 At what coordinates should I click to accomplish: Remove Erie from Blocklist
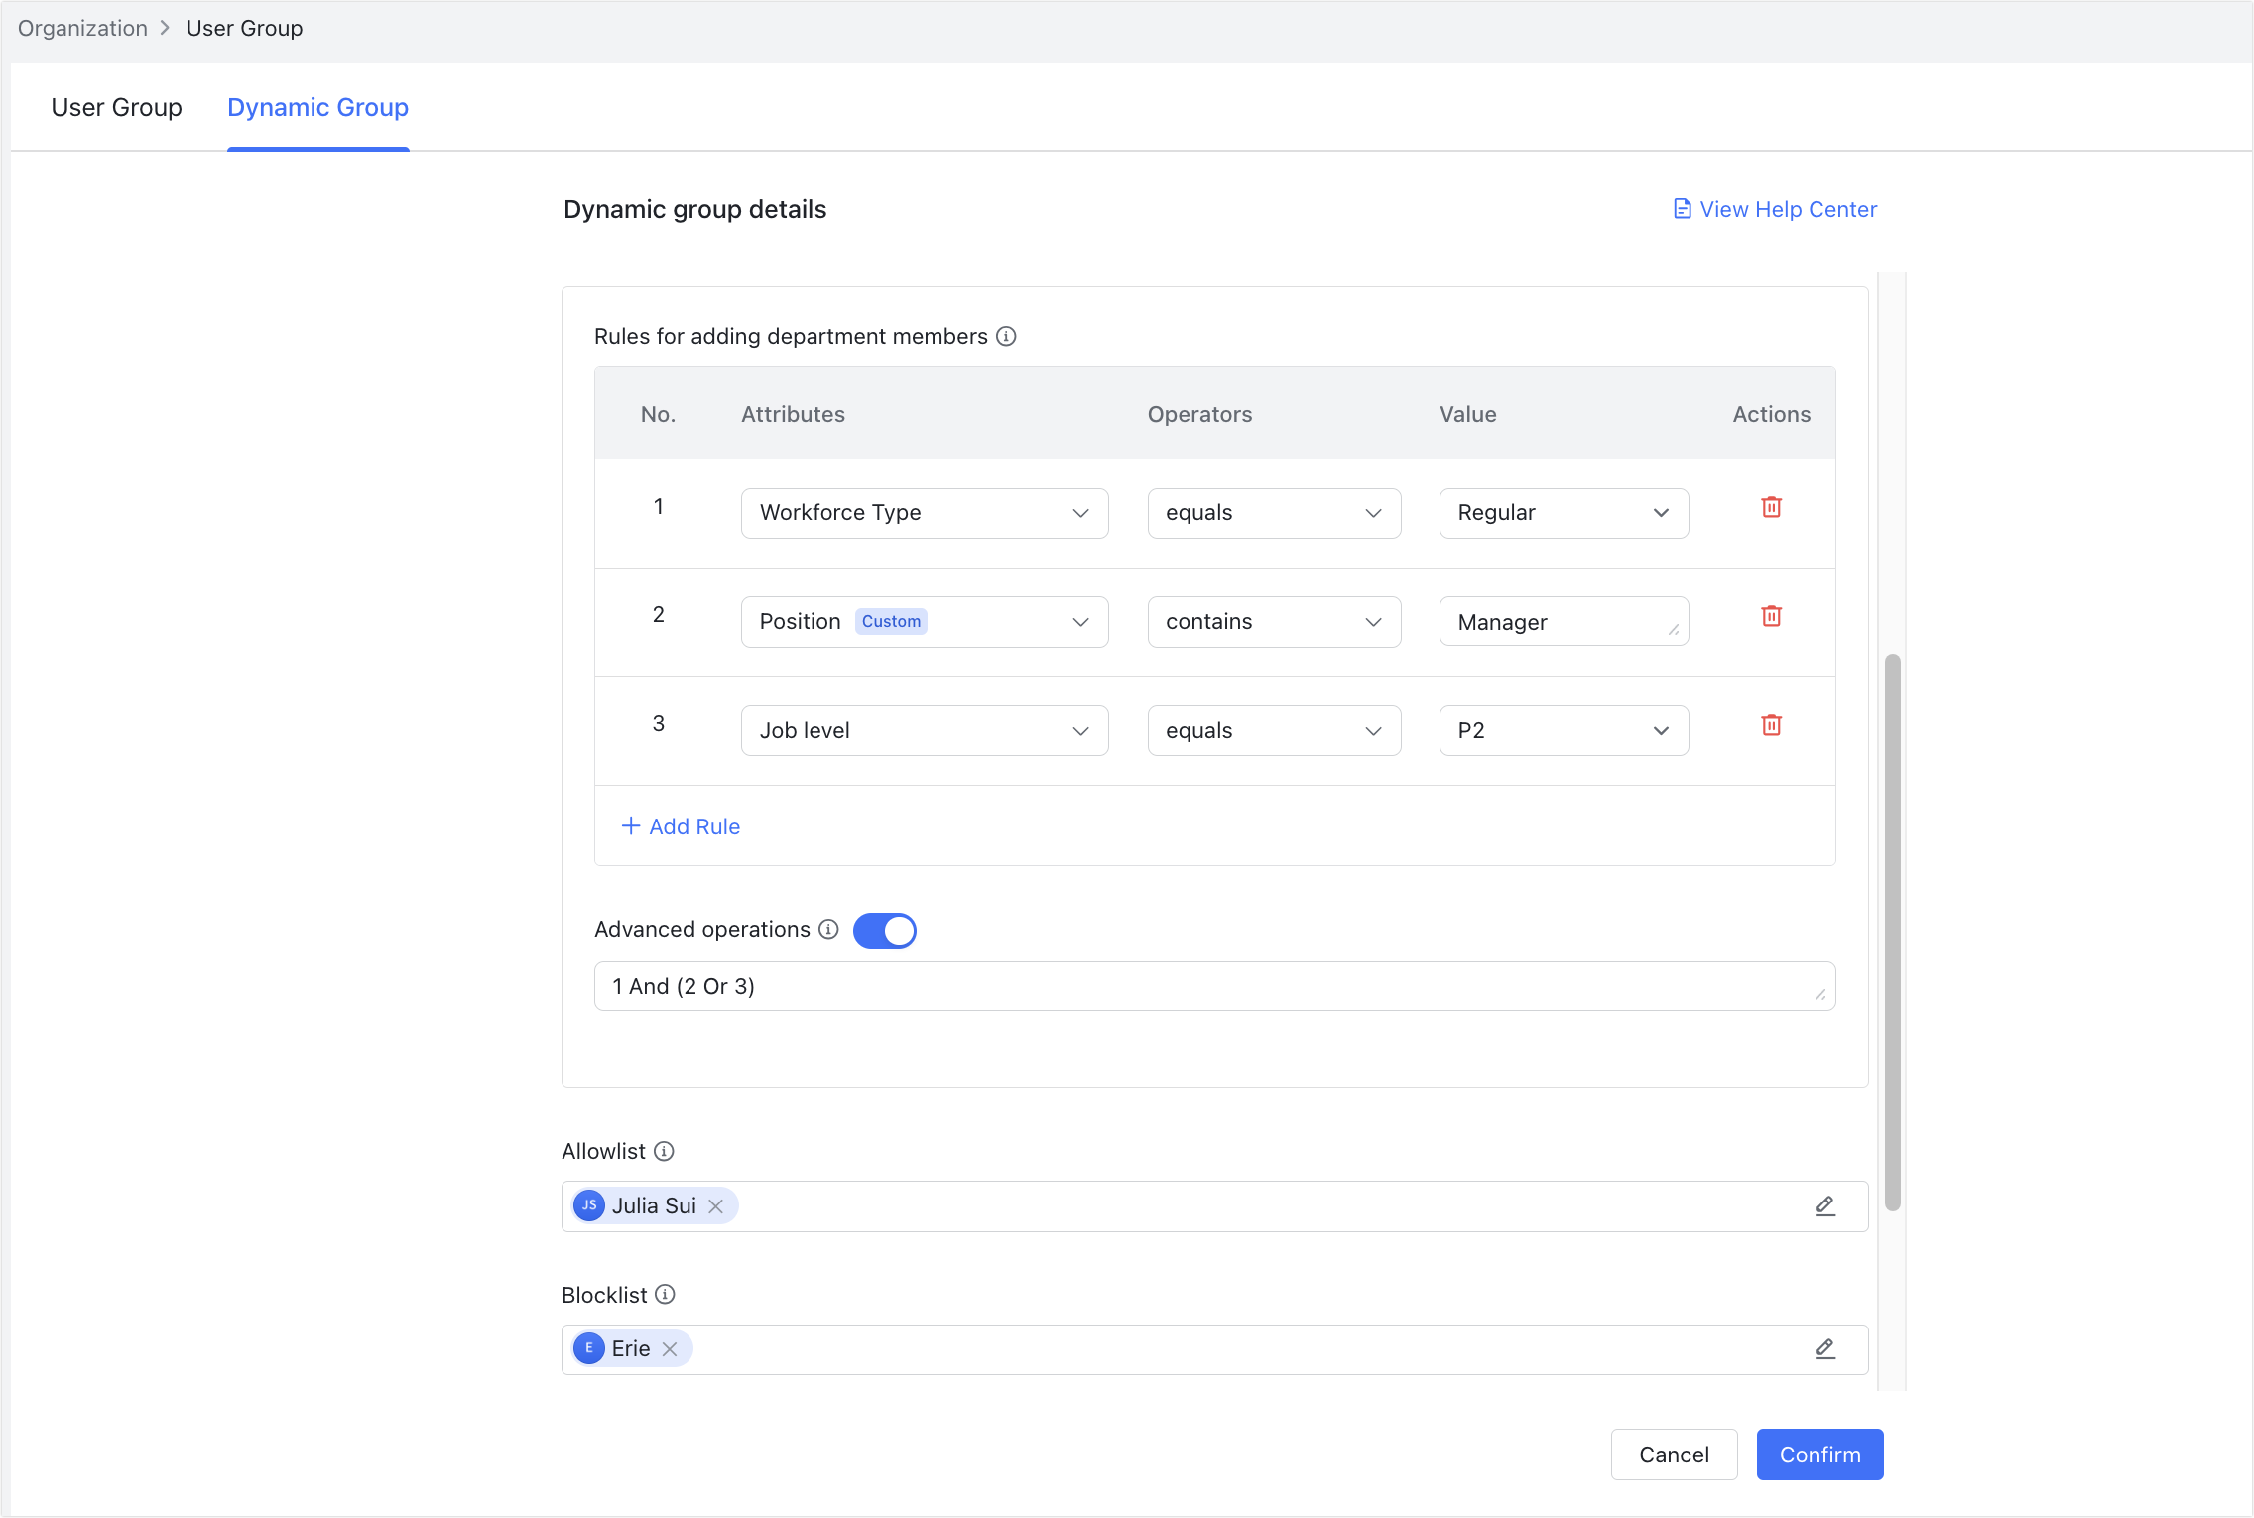click(x=670, y=1349)
